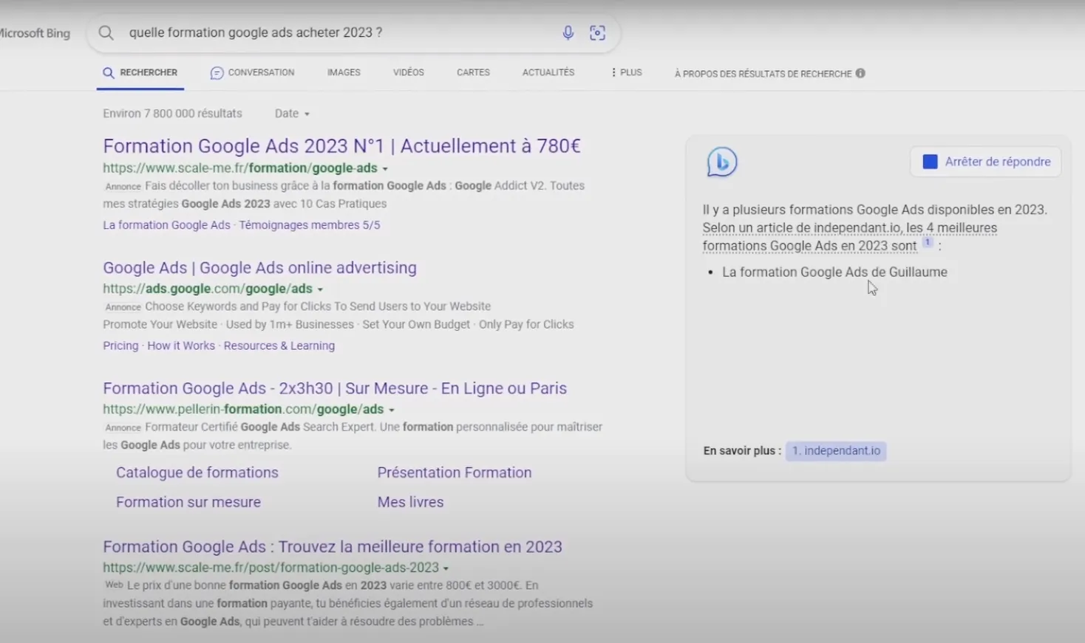Click citation marker 1 in Bing answer
1085x643 pixels.
[927, 242]
